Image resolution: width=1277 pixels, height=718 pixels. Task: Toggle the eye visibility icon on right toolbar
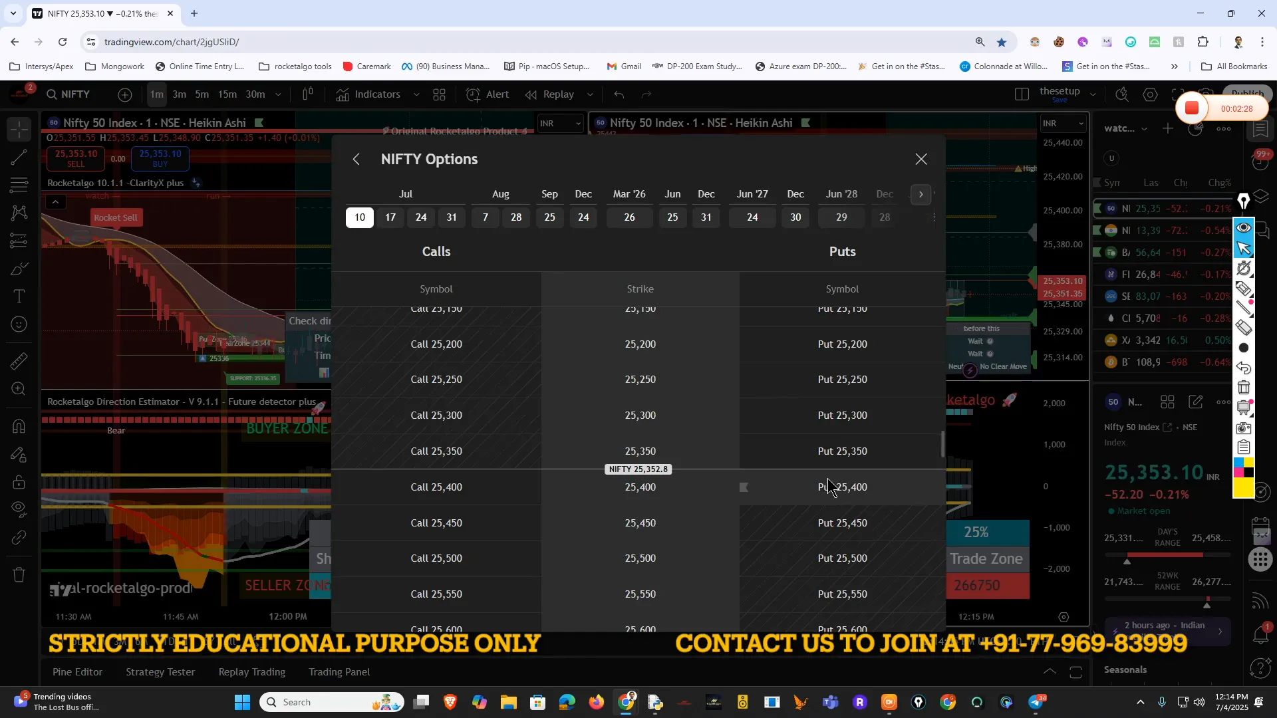[x=1244, y=228]
